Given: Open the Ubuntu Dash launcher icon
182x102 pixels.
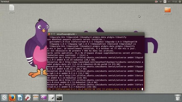Looking at the screenshot, I should point(4,98).
